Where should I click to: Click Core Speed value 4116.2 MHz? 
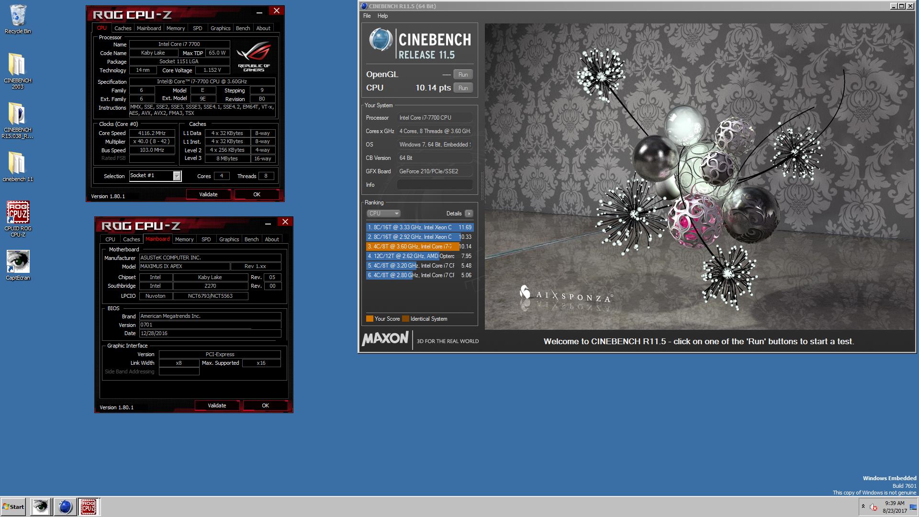pyautogui.click(x=152, y=133)
